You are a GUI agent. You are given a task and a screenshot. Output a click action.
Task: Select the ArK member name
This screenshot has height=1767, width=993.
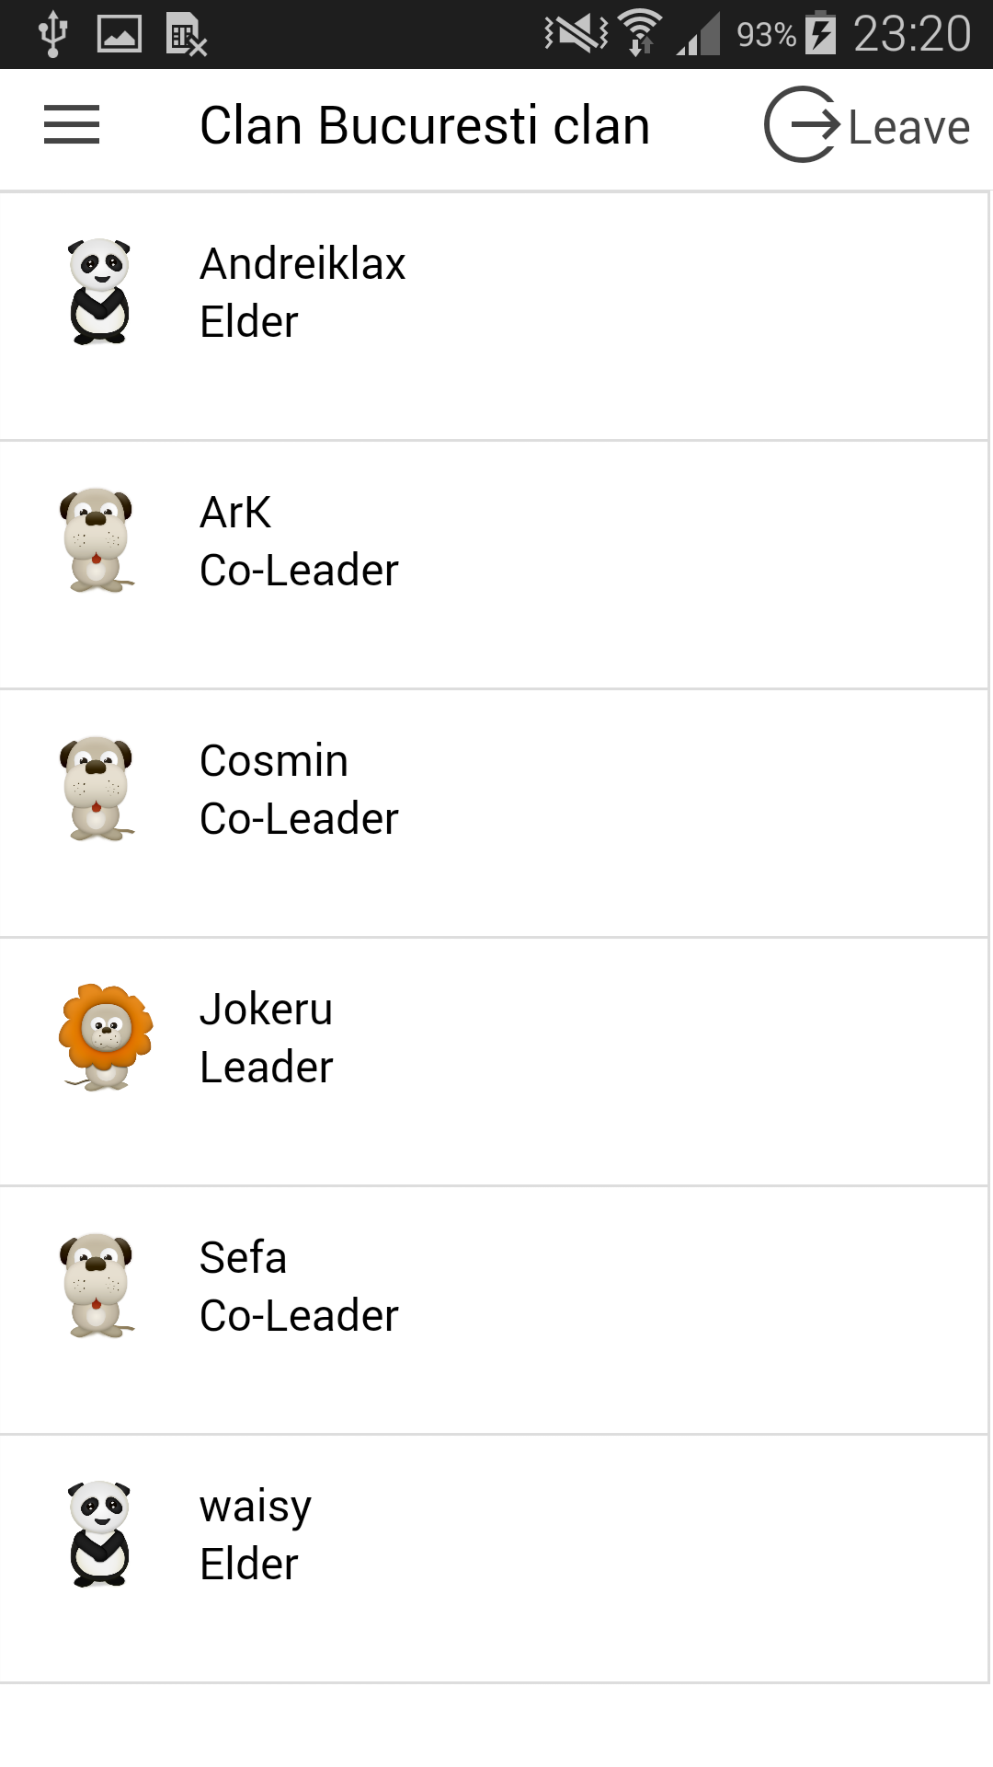(x=235, y=513)
